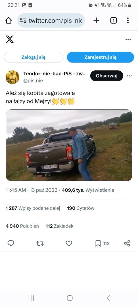Open the X header more options menu
138x307 pixels.
(x=128, y=39)
